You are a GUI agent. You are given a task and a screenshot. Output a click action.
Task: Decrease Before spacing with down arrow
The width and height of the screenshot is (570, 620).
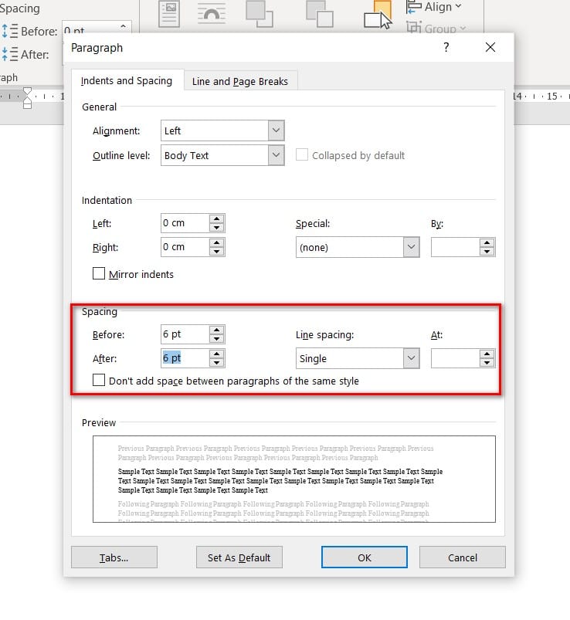[217, 339]
